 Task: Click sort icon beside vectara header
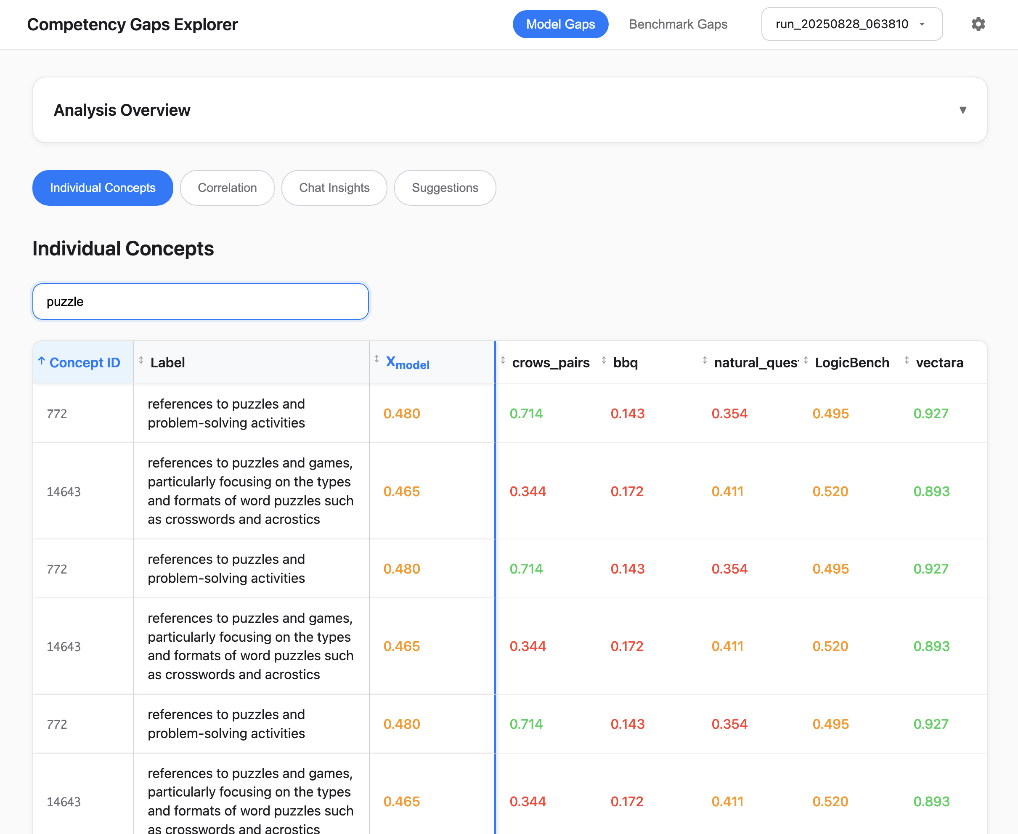[x=906, y=360]
